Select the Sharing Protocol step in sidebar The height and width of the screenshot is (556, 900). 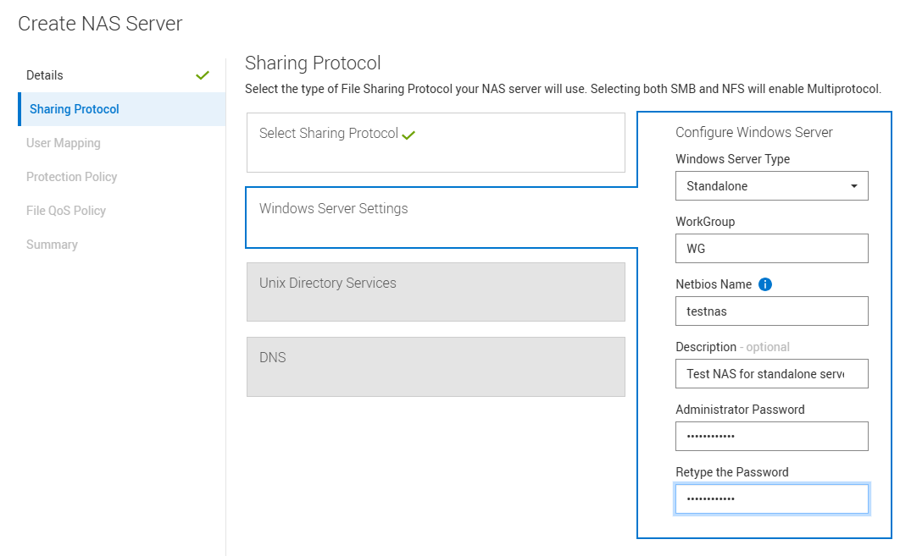(x=73, y=108)
